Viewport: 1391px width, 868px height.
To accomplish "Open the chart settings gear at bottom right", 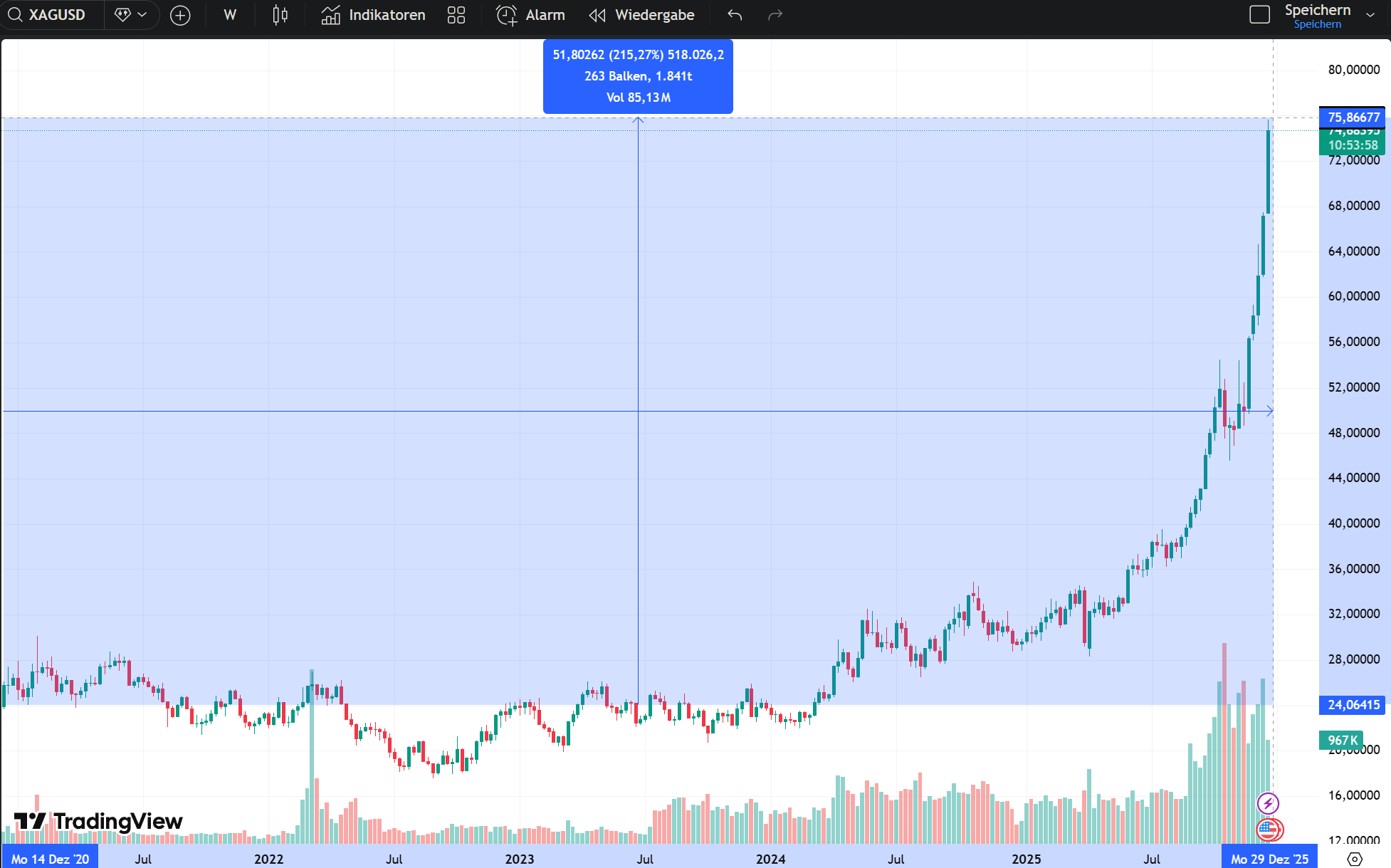I will 1355,859.
